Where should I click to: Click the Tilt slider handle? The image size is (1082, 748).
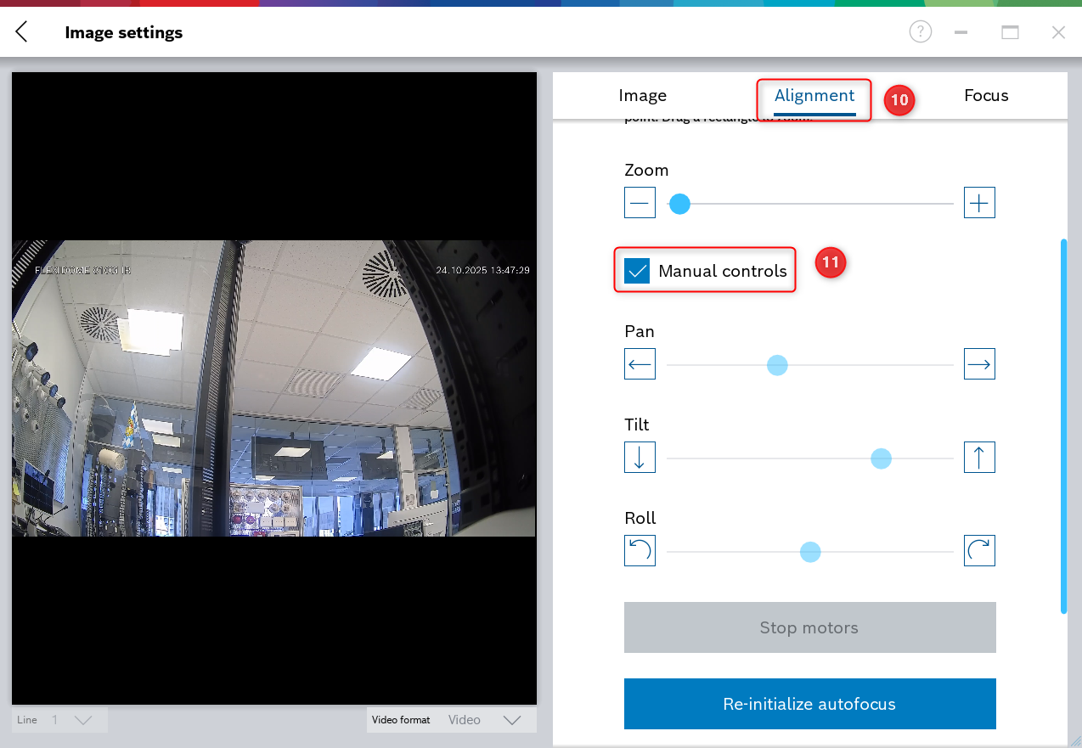click(881, 458)
